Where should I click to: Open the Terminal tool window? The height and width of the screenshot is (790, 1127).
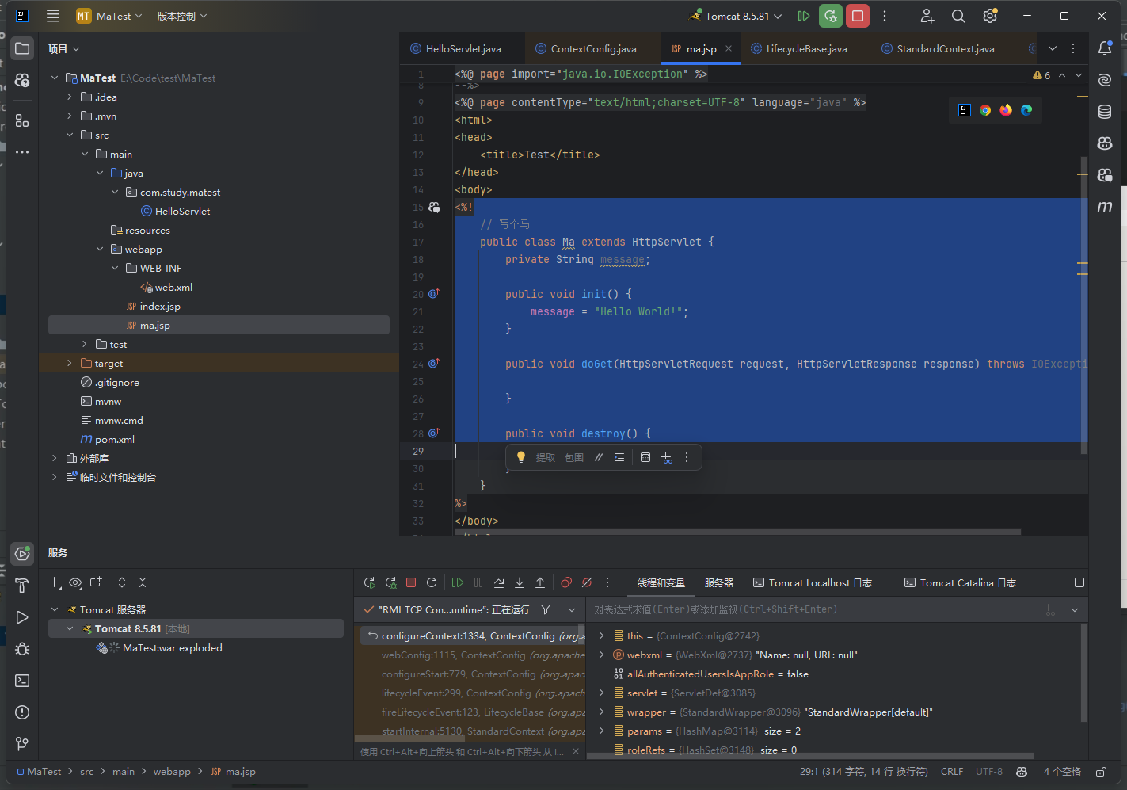tap(22, 681)
